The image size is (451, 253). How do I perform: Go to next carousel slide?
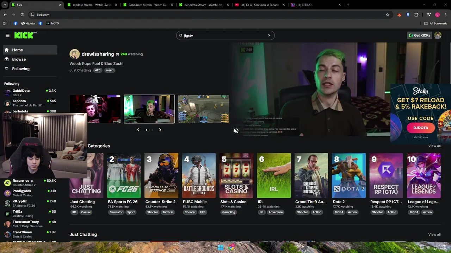click(x=160, y=130)
